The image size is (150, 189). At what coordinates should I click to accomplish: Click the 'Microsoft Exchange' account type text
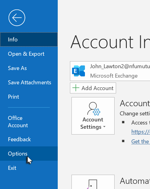[x=114, y=76]
